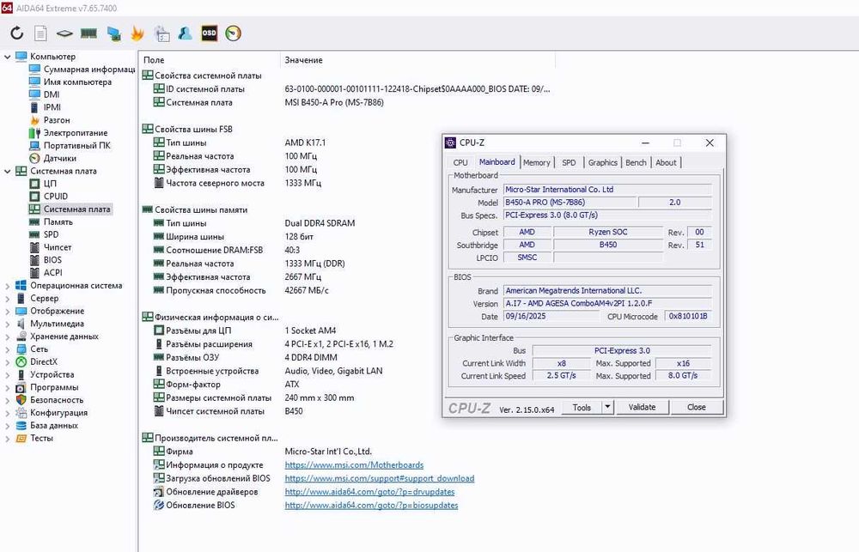Viewport: 859px width, 552px height.
Task: Select Устройства in the tree
Action: (x=52, y=374)
